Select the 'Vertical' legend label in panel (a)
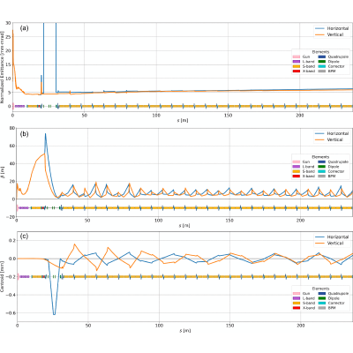Screen dimensions: 353x353 coord(335,34)
